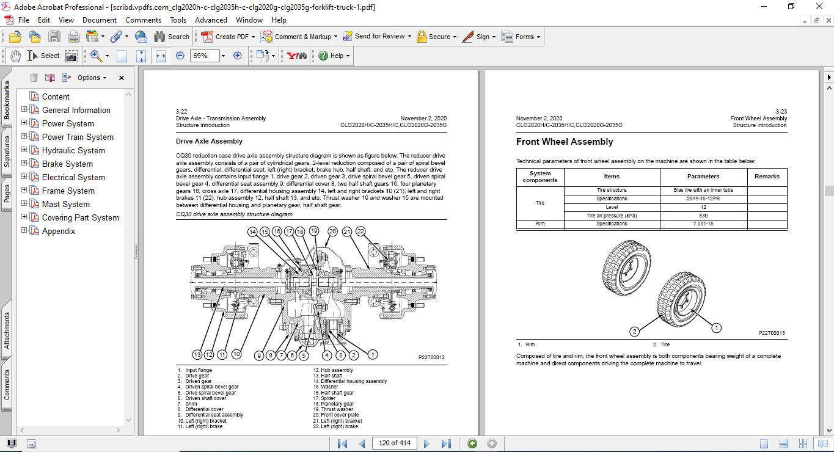Viewport: 834px width, 452px height.
Task: Click the Open file icon
Action: point(15,37)
